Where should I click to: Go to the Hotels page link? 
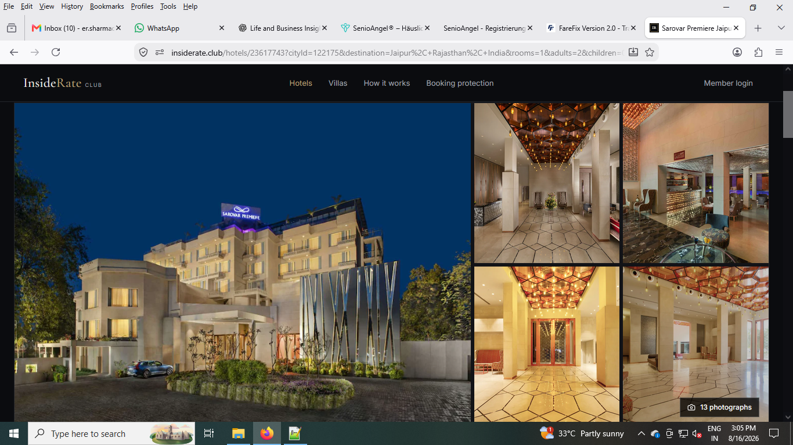[x=301, y=83]
